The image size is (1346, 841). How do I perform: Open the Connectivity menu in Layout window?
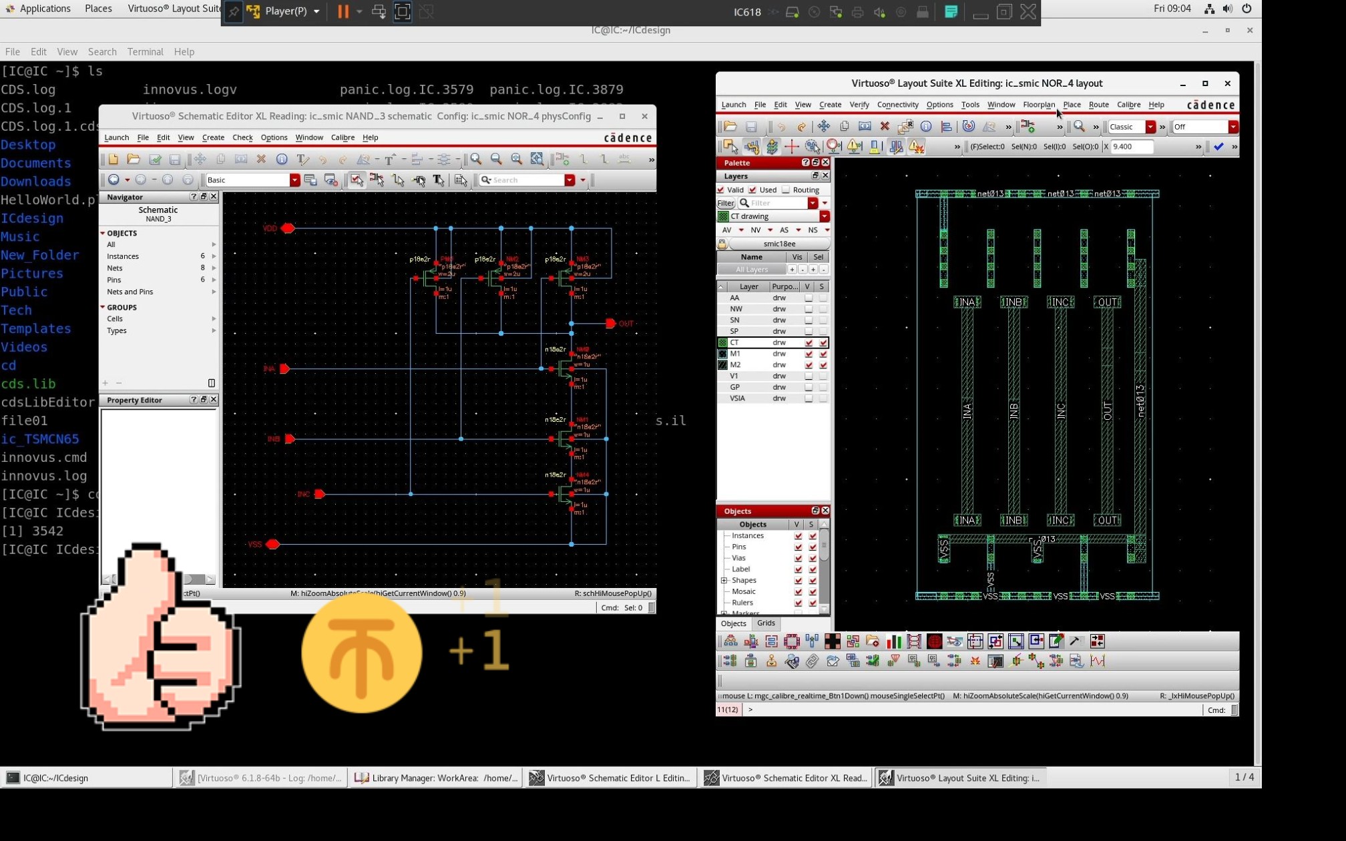tap(897, 105)
